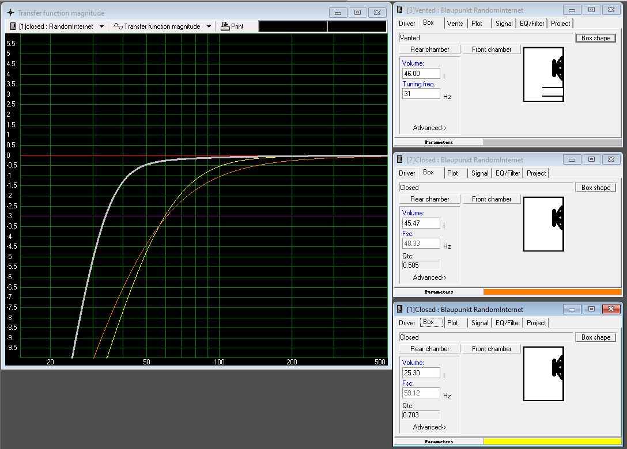The image size is (627, 449).
Task: Click Box shape button in the Vented window
Action: [596, 38]
